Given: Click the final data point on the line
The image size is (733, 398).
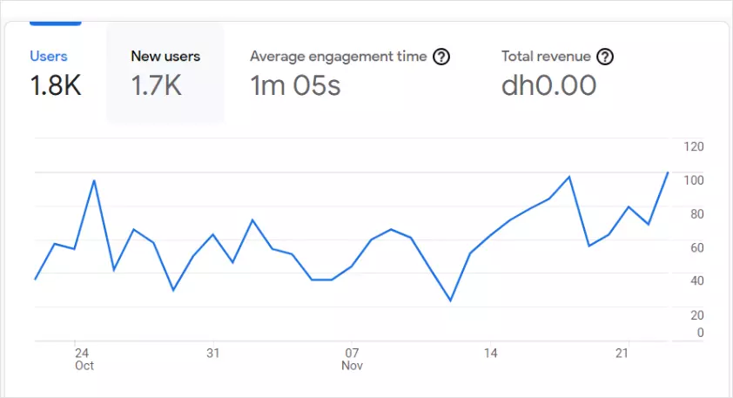Looking at the screenshot, I should (668, 172).
